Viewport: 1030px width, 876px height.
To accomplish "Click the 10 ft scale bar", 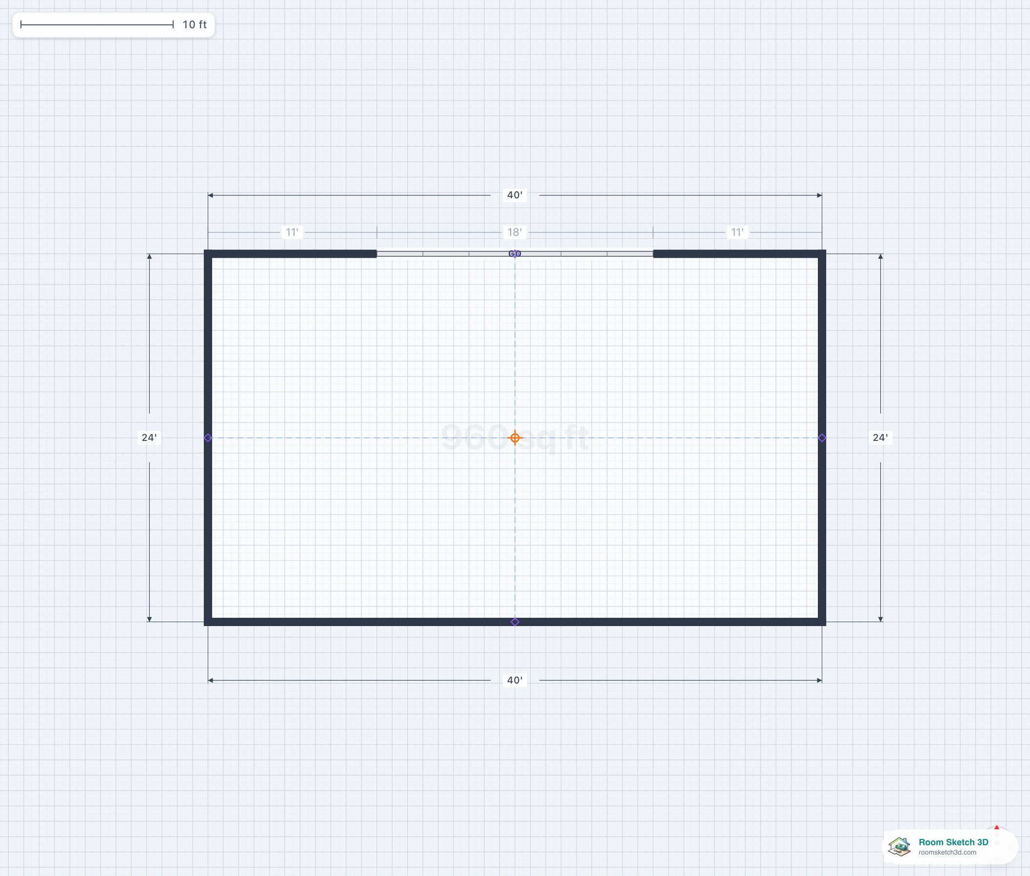I will pos(97,24).
